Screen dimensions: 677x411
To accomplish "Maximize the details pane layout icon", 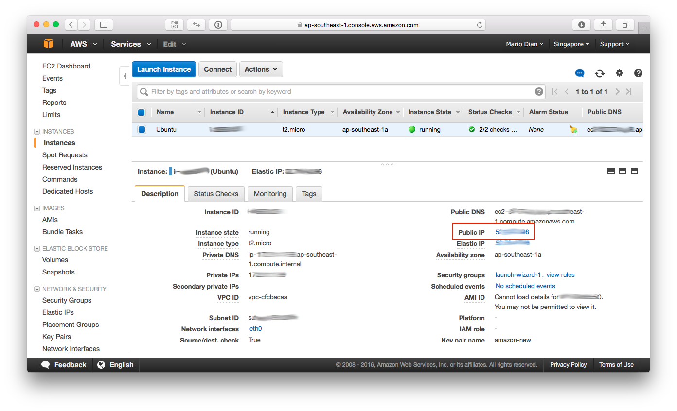I will click(x=634, y=171).
